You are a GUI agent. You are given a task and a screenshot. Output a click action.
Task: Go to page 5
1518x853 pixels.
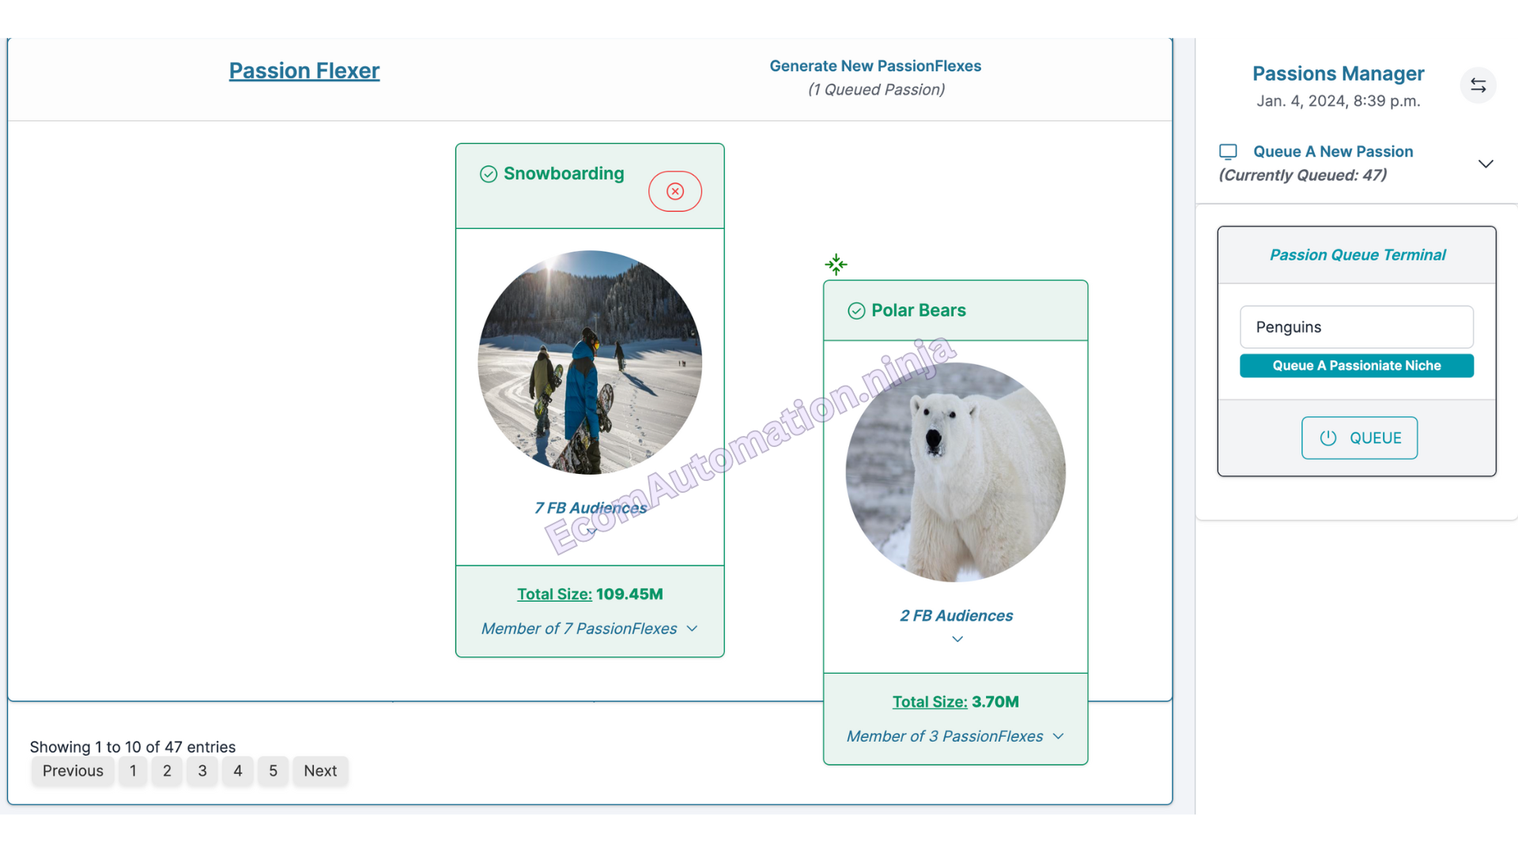(x=273, y=771)
